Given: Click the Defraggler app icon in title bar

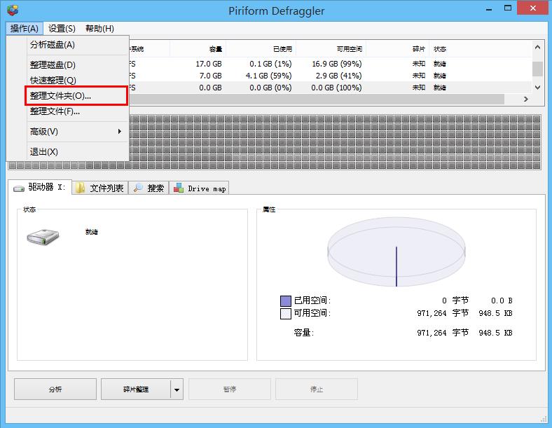Looking at the screenshot, I should 13,11.
